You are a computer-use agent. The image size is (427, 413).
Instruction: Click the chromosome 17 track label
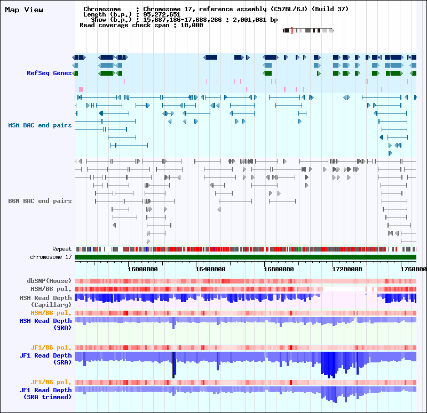[51, 257]
